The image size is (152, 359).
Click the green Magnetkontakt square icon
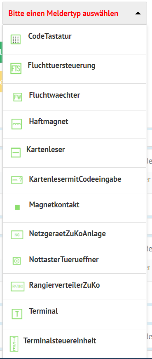17,207
